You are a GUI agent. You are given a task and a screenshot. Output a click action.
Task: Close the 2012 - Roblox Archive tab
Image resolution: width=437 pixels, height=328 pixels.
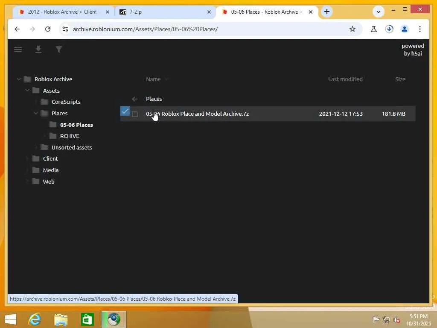[107, 12]
